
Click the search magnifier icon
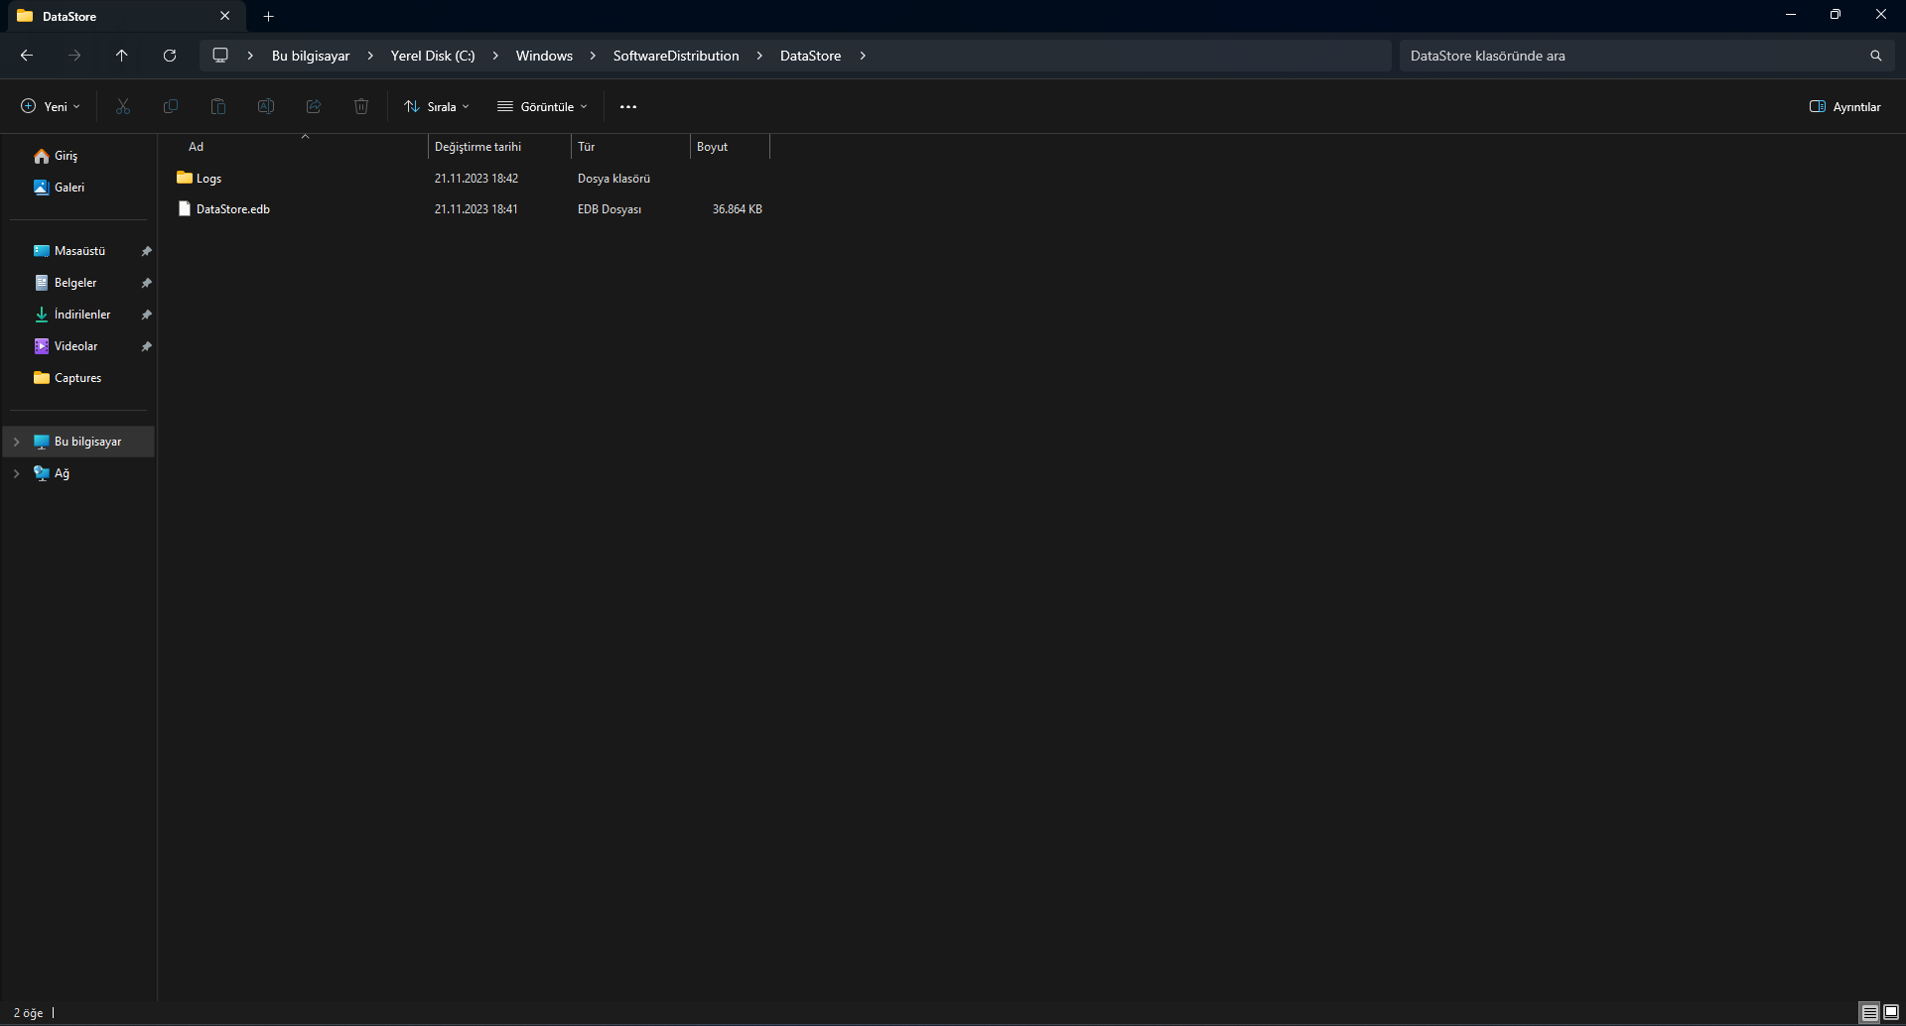(1876, 56)
